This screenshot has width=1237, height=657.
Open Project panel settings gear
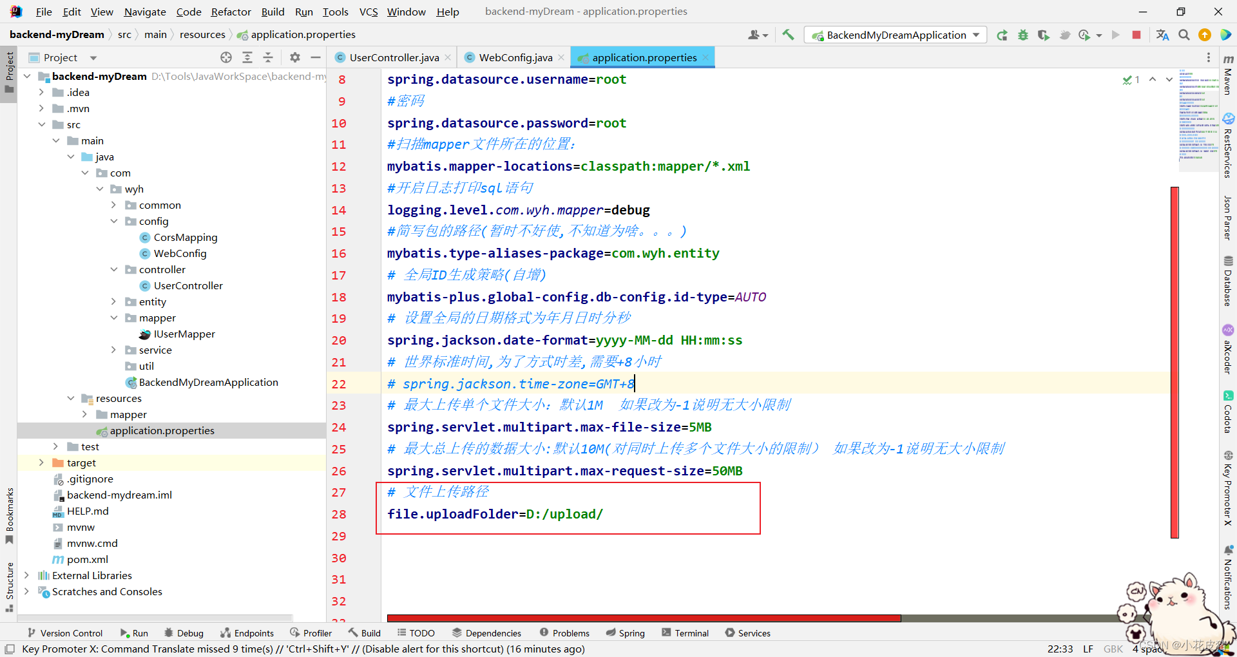(295, 57)
